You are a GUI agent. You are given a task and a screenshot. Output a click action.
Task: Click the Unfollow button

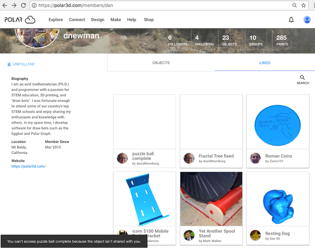coord(21,64)
